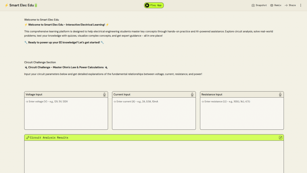307x173 pixels.
Task: Click the sparkle icon beside Circuit Analysis Results
Action: [x=28, y=138]
